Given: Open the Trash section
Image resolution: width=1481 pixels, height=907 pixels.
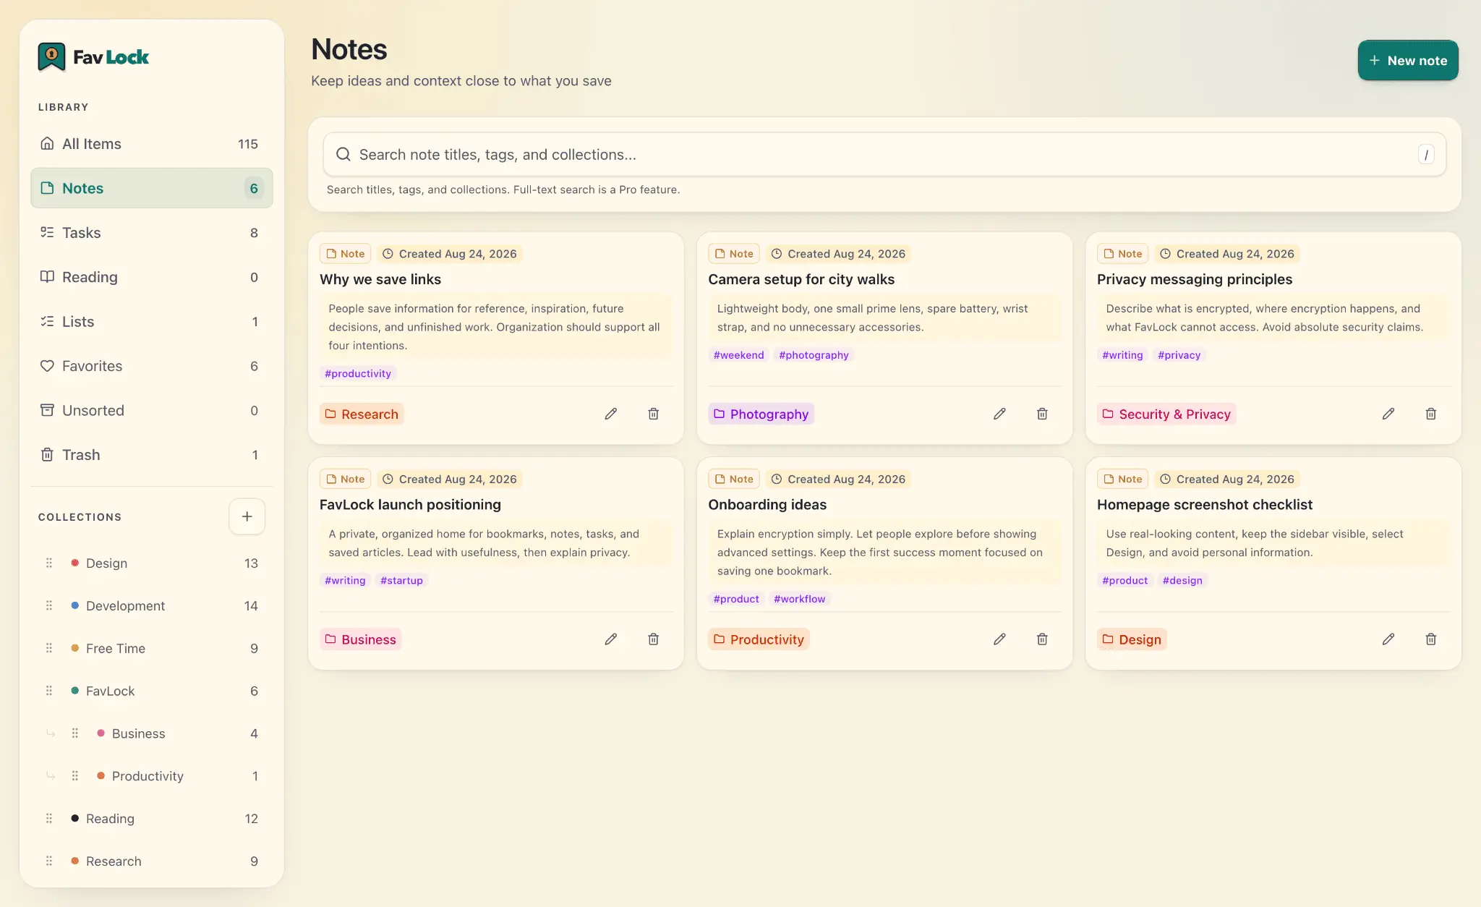Looking at the screenshot, I should (152, 455).
